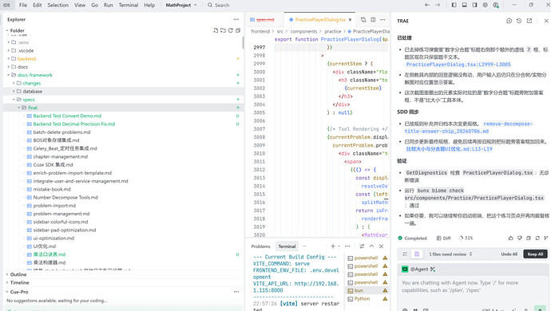Open the Run menu
Viewport: 551px width, 311px height.
click(109, 5)
